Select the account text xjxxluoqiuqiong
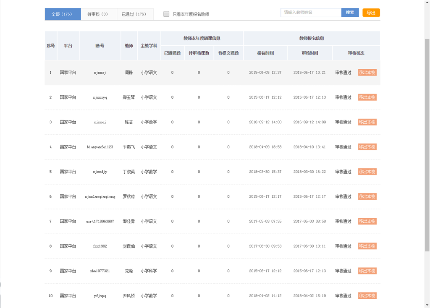Viewport: 430px width, 308px height. (100, 196)
